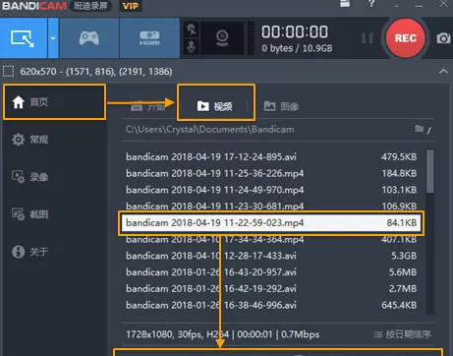
Task: Open the help question mark icon
Action: pos(371,4)
